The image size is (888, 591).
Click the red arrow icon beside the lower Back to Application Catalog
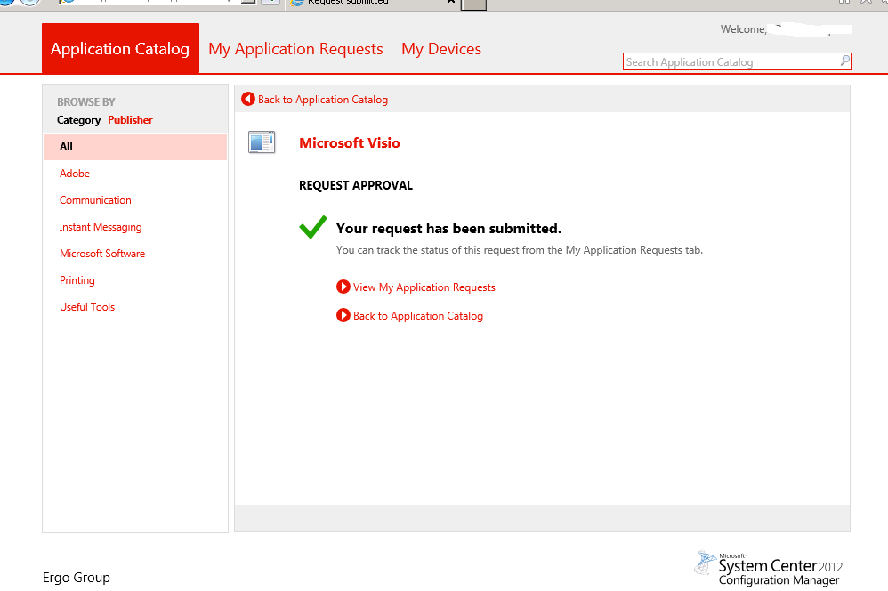tap(343, 316)
